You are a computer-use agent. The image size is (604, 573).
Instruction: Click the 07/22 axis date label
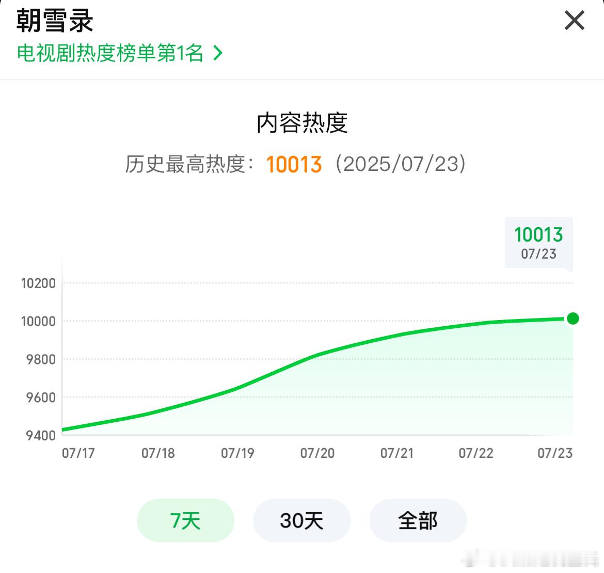[x=476, y=453]
